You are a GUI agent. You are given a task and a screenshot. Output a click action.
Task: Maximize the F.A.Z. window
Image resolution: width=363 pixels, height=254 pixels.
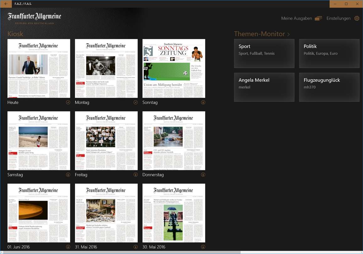coord(346,4)
